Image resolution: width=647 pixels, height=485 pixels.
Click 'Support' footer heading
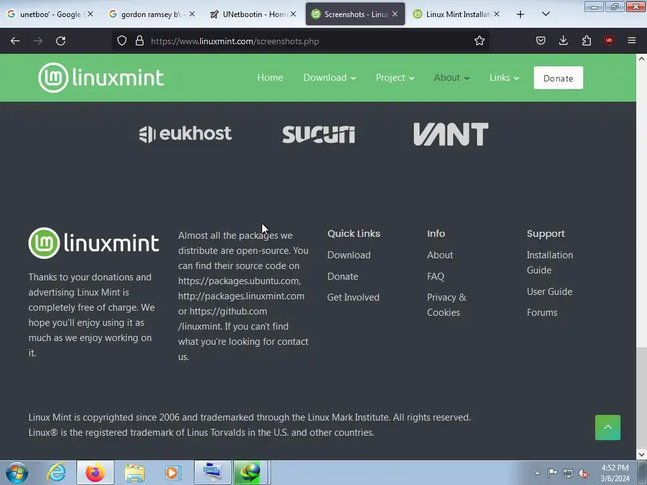tap(545, 234)
